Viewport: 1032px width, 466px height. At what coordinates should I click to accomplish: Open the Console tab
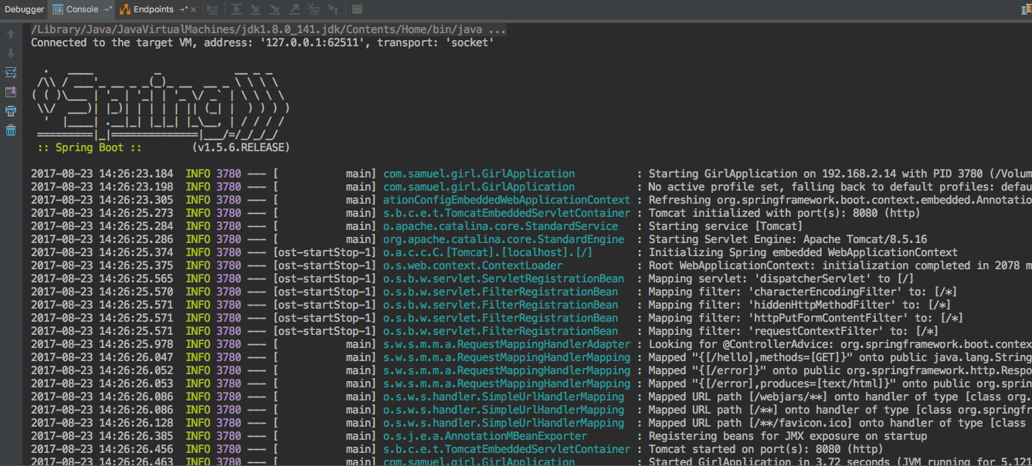tap(82, 9)
